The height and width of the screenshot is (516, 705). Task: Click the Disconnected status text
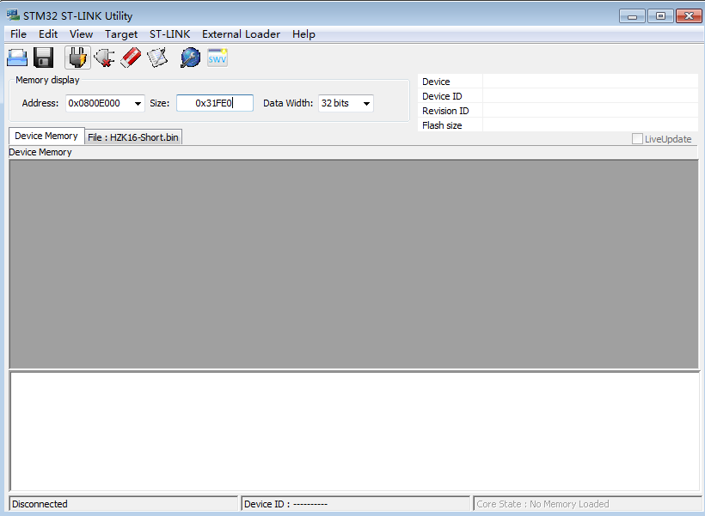tap(40, 504)
